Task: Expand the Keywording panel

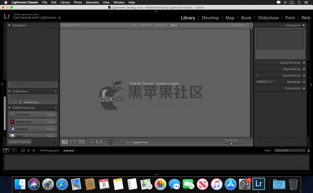Action: [x=304, y=69]
